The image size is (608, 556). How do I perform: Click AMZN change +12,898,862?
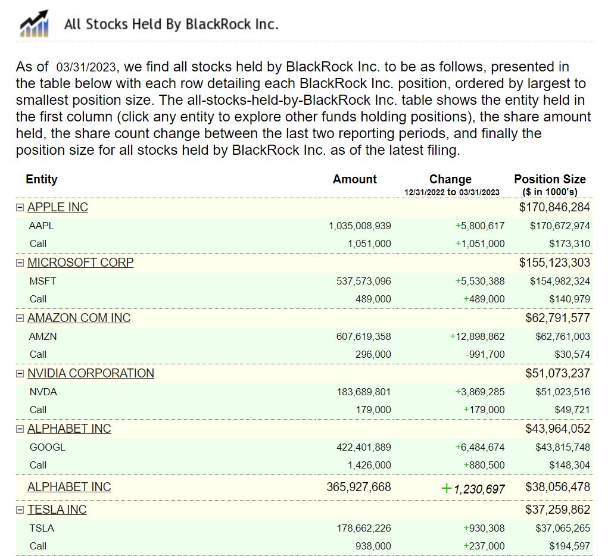[478, 336]
